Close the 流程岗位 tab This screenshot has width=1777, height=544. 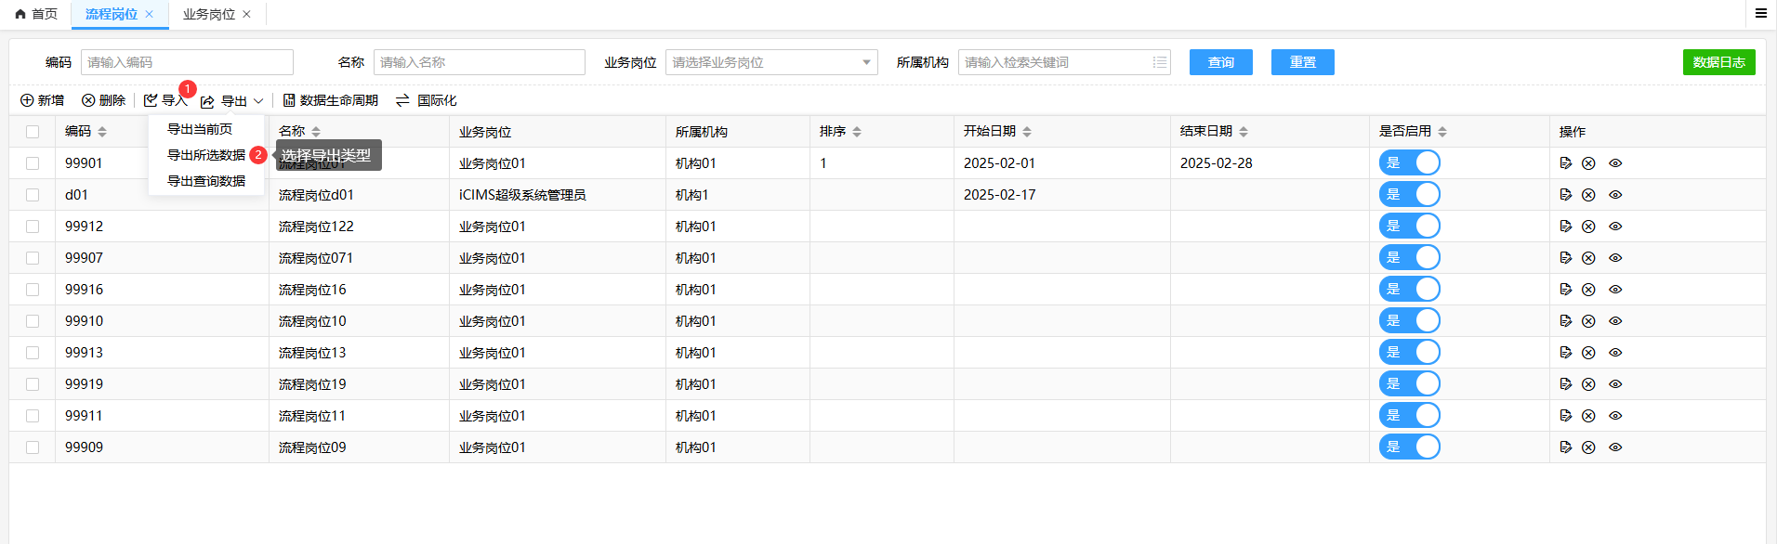click(150, 14)
